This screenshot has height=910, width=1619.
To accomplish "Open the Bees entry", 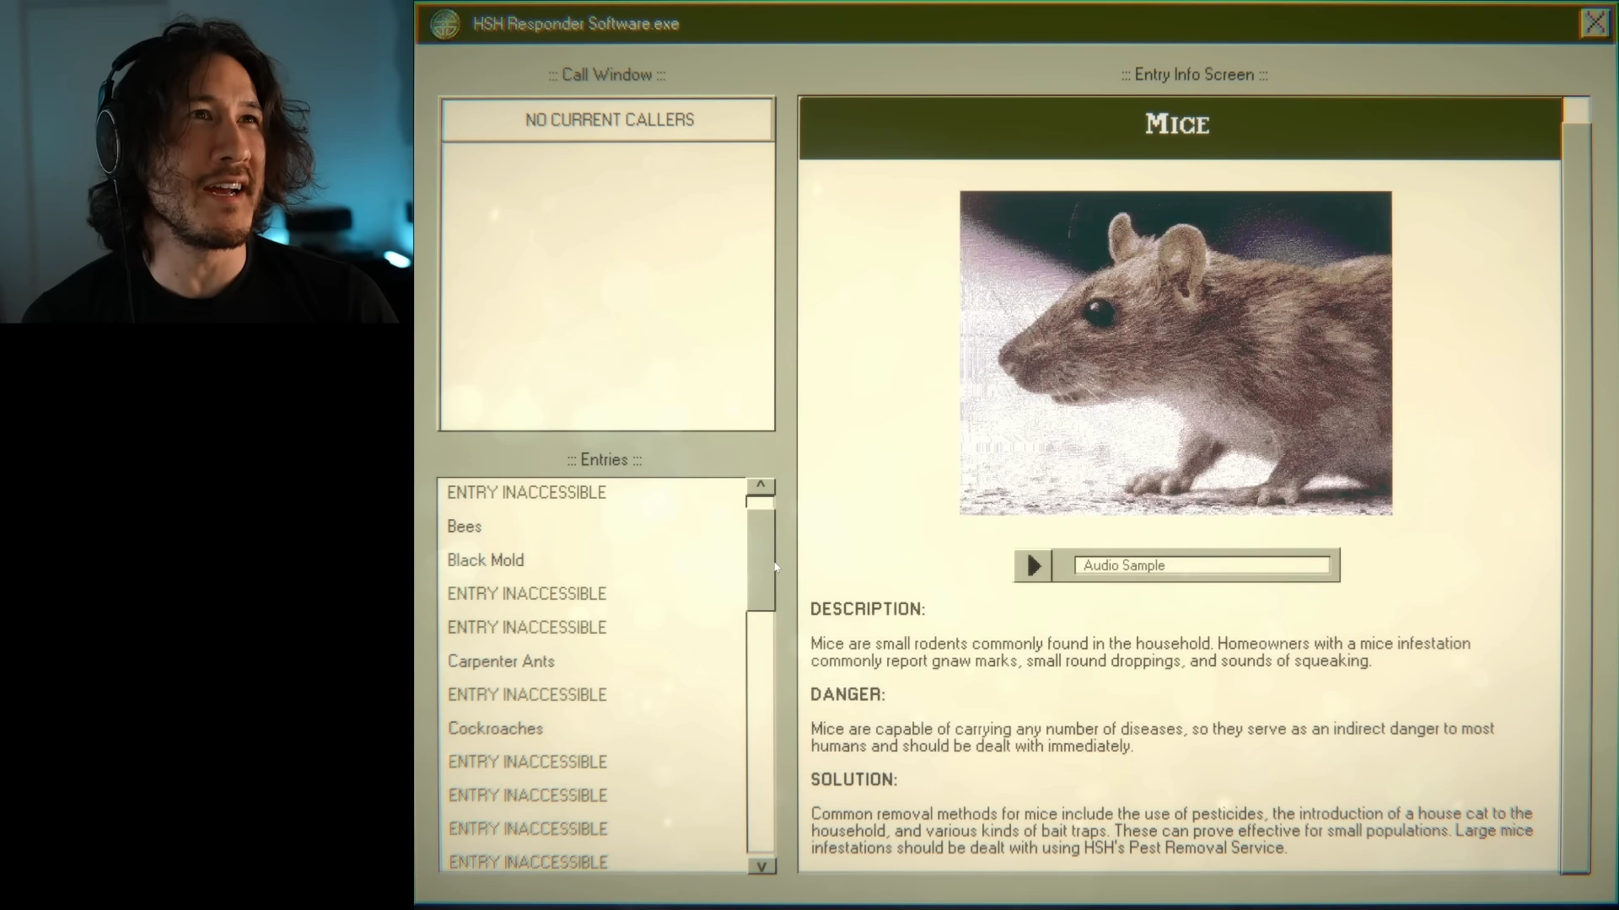I will coord(465,527).
